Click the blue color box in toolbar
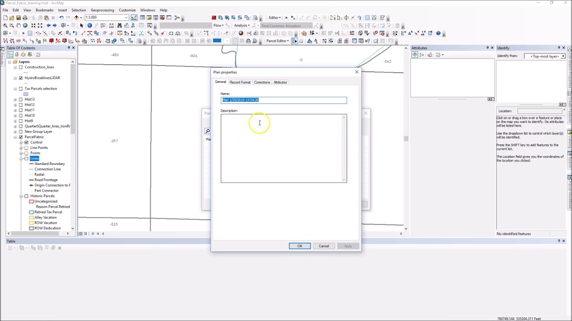Image resolution: width=572 pixels, height=321 pixels. tap(217, 41)
